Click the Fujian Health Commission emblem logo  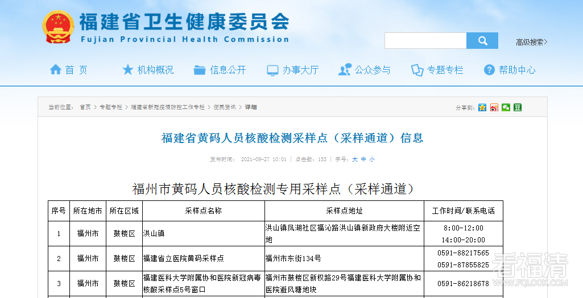pyautogui.click(x=58, y=27)
